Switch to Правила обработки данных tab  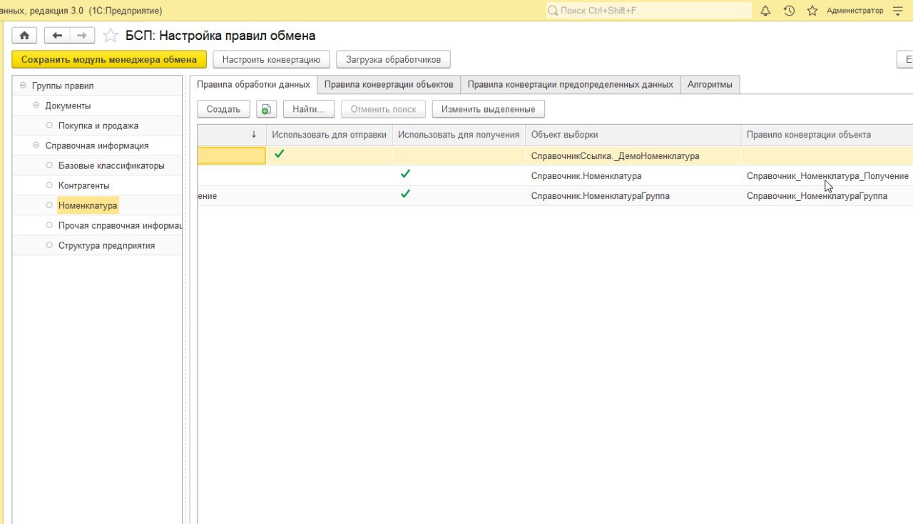tap(253, 84)
